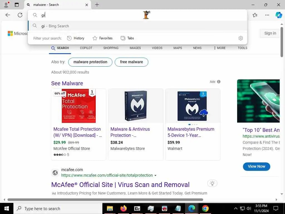Refresh the page
Screen dimensions: 285x214
[x=20, y=15]
